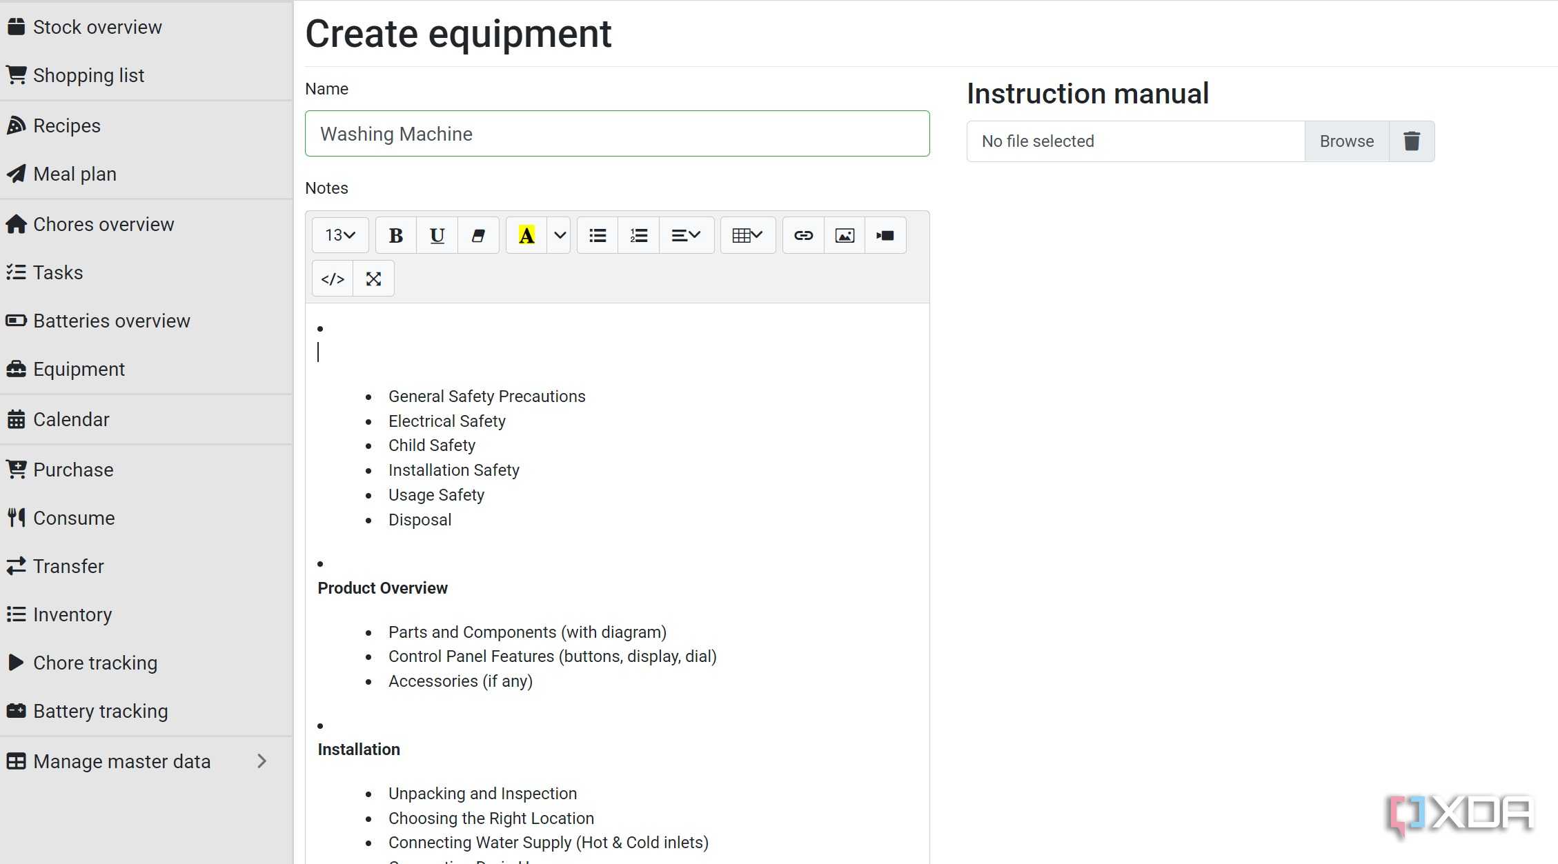Switch to HTML code view
1558x864 pixels.
[x=333, y=279]
